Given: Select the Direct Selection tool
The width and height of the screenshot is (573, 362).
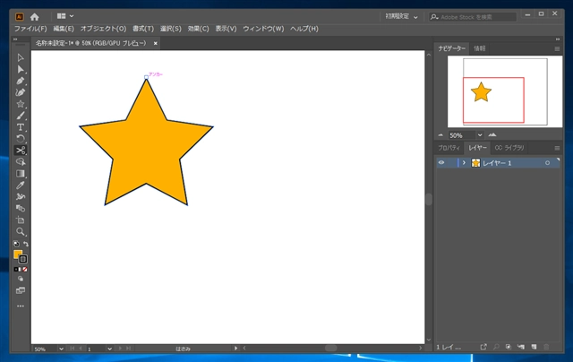Looking at the screenshot, I should [21, 70].
